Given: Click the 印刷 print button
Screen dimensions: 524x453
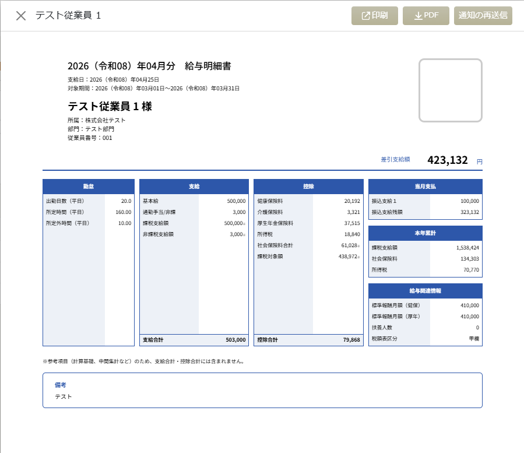Looking at the screenshot, I should [375, 16].
